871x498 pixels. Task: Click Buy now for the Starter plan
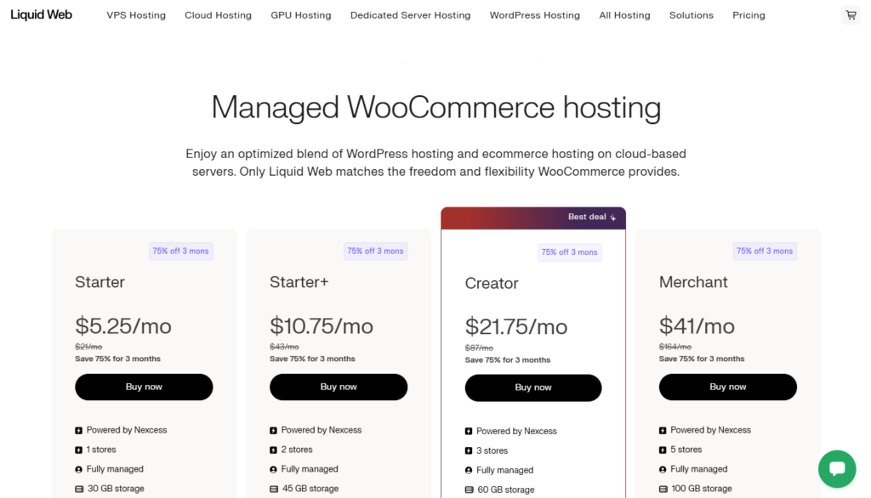pyautogui.click(x=143, y=387)
